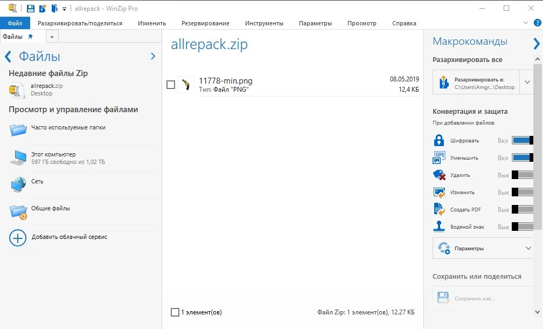Enable the Изменить toggle

point(523,192)
